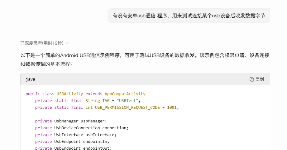Click USB_PERMISSION_REQUEST_CODE constant in code
Viewport: 287px width, 150px height.
127,108
